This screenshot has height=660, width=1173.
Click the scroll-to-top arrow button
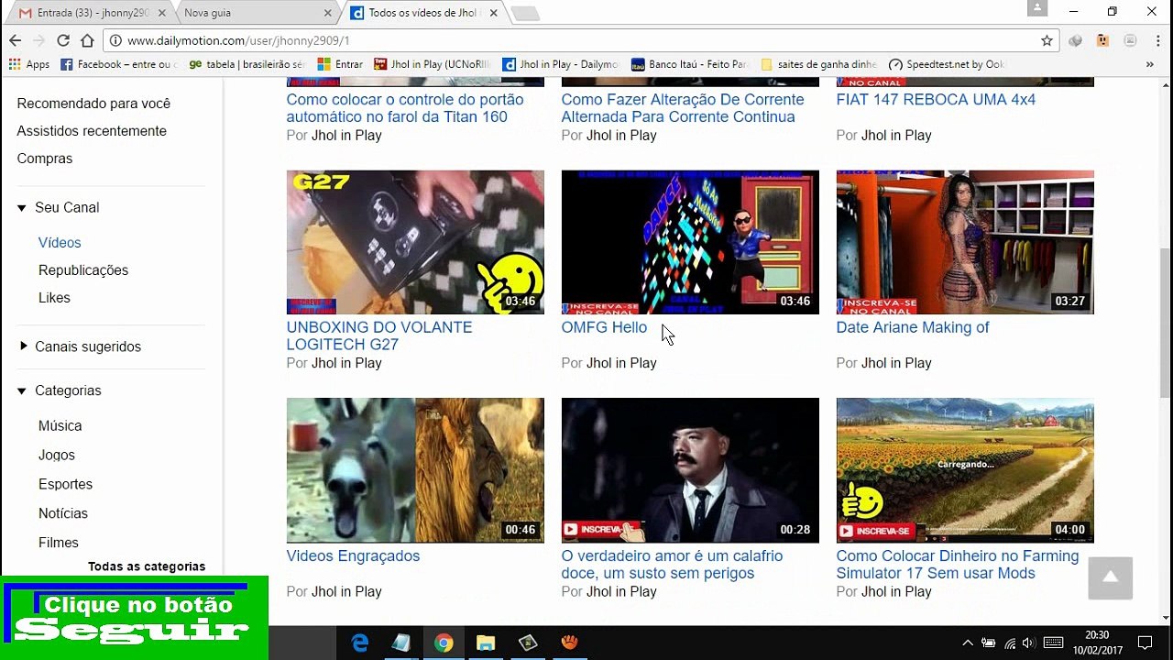coord(1111,577)
